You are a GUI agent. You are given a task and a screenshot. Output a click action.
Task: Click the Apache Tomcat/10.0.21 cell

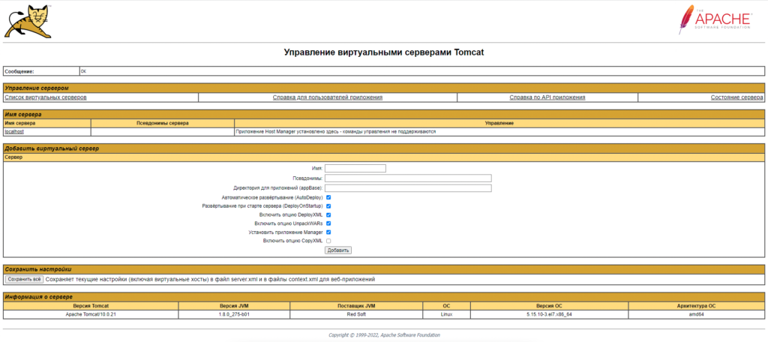[91, 314]
